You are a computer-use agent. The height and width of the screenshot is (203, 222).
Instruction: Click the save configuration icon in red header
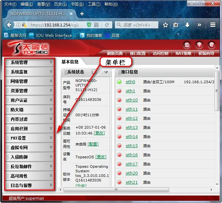tap(187, 45)
